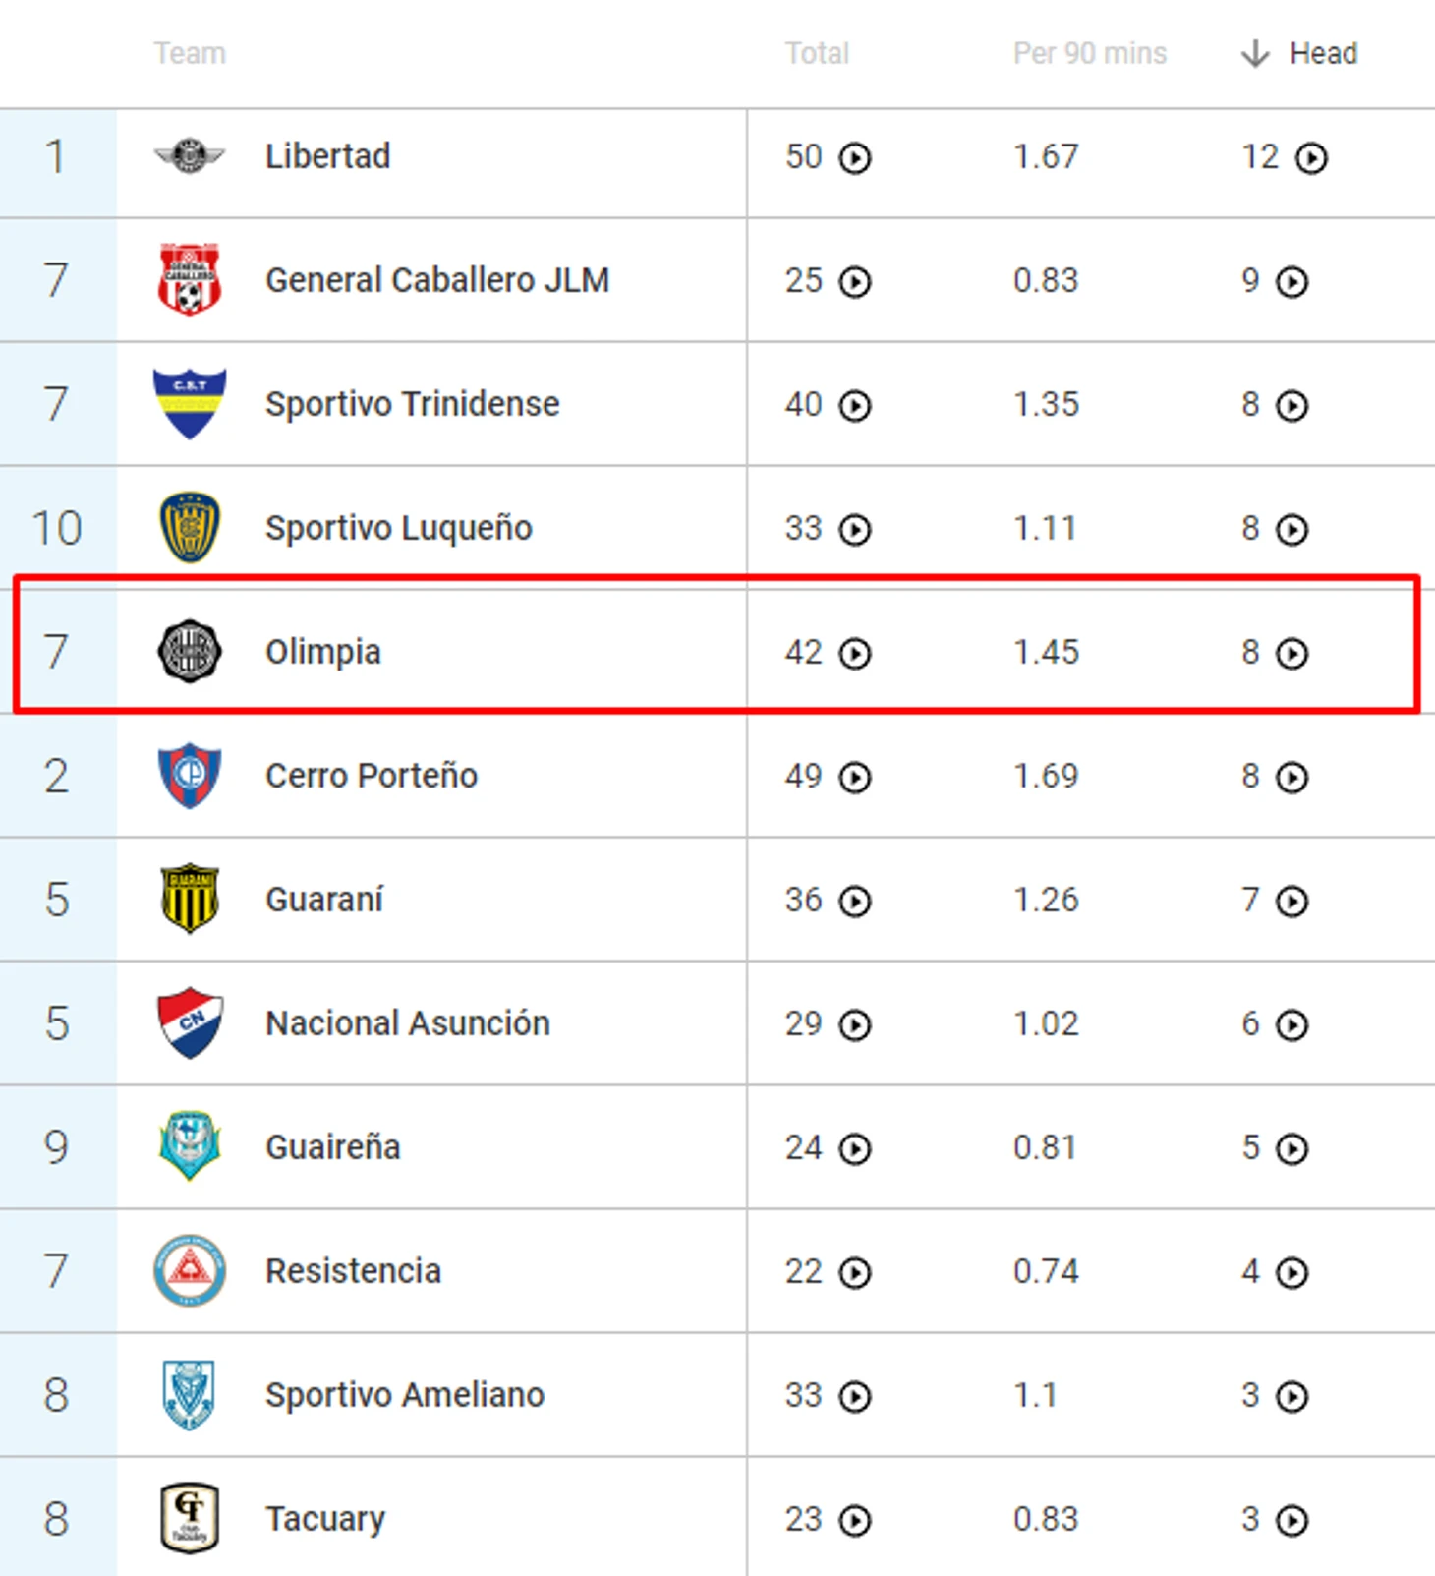Viewport: 1435px width, 1576px height.
Task: Click the Guaraní striped crest
Action: pyautogui.click(x=190, y=899)
